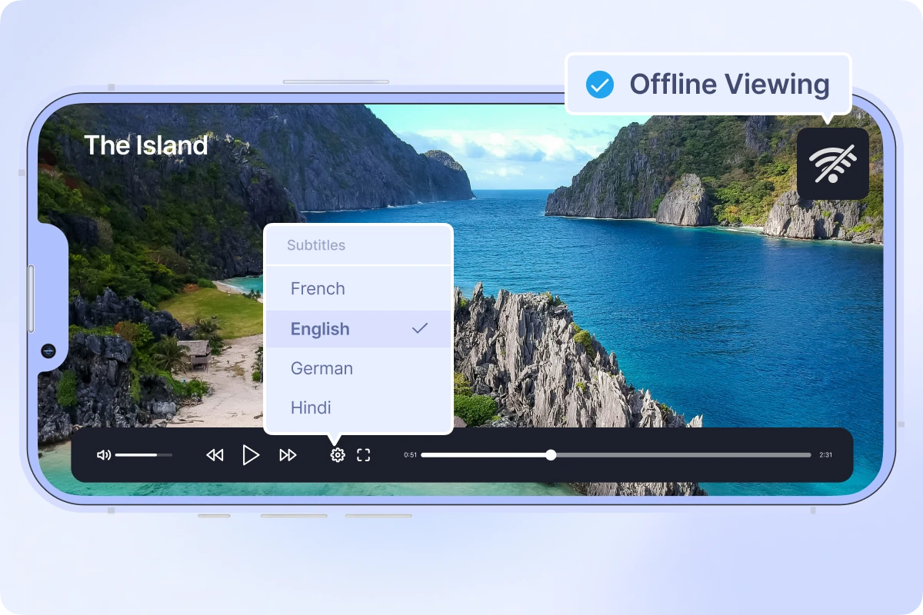Click the total duration 2:31
Image resolution: width=923 pixels, height=615 pixels.
[825, 455]
